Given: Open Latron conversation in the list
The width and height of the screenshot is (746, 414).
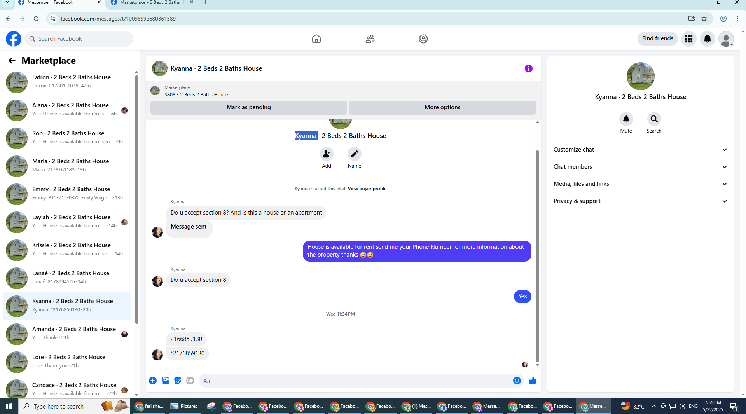Looking at the screenshot, I should [x=67, y=82].
